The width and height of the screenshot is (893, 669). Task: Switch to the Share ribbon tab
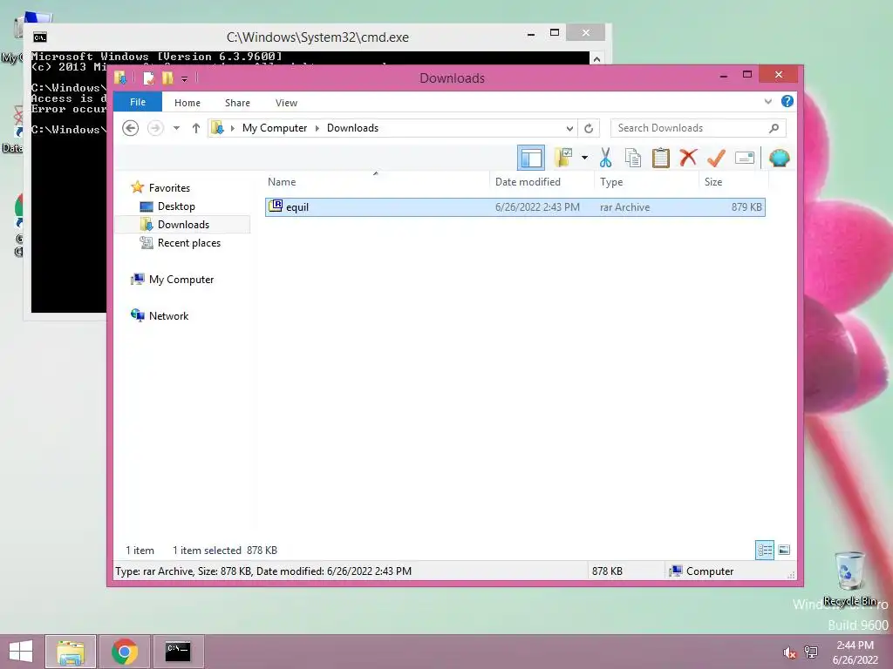pos(237,103)
